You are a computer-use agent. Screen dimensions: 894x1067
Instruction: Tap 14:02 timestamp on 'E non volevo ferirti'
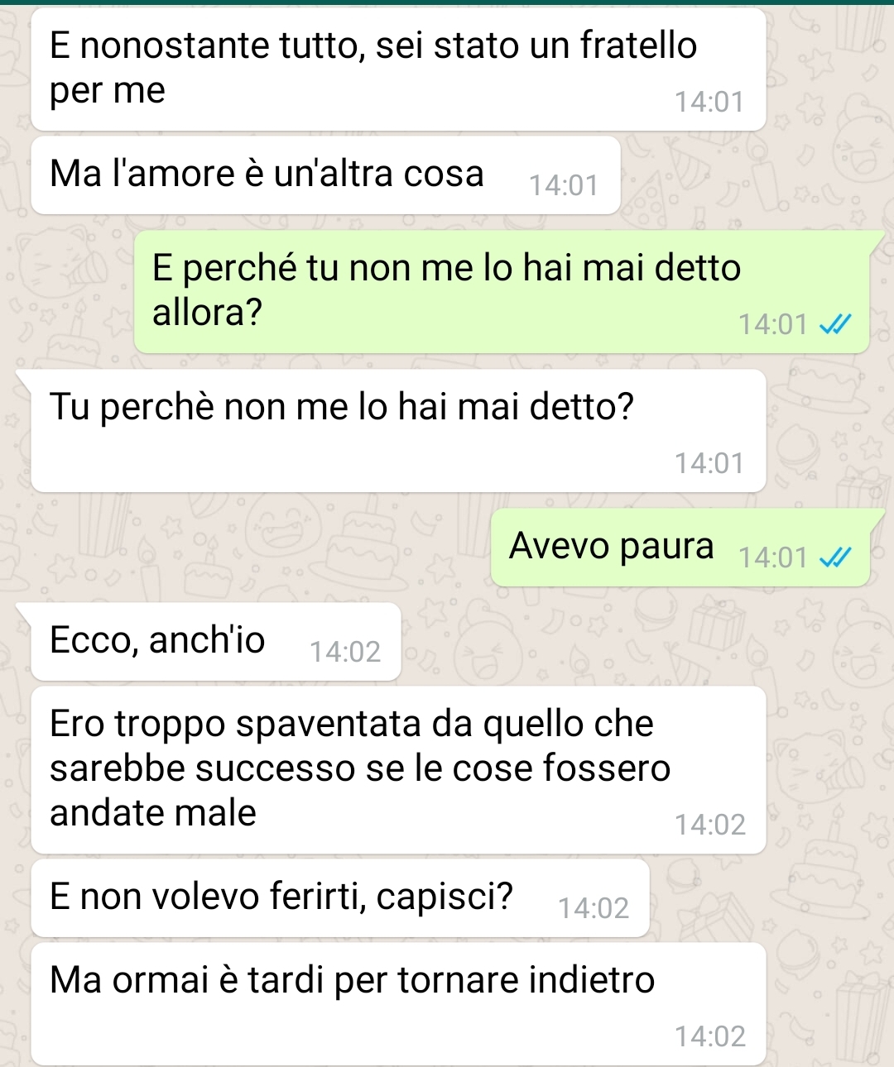click(x=594, y=908)
